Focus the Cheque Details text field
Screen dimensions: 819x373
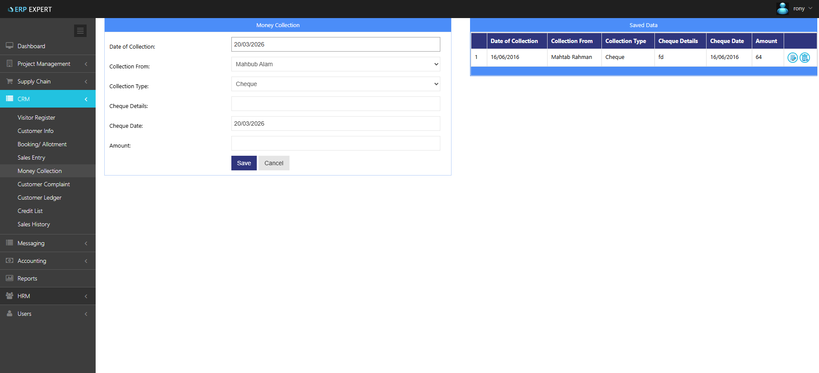tap(335, 104)
